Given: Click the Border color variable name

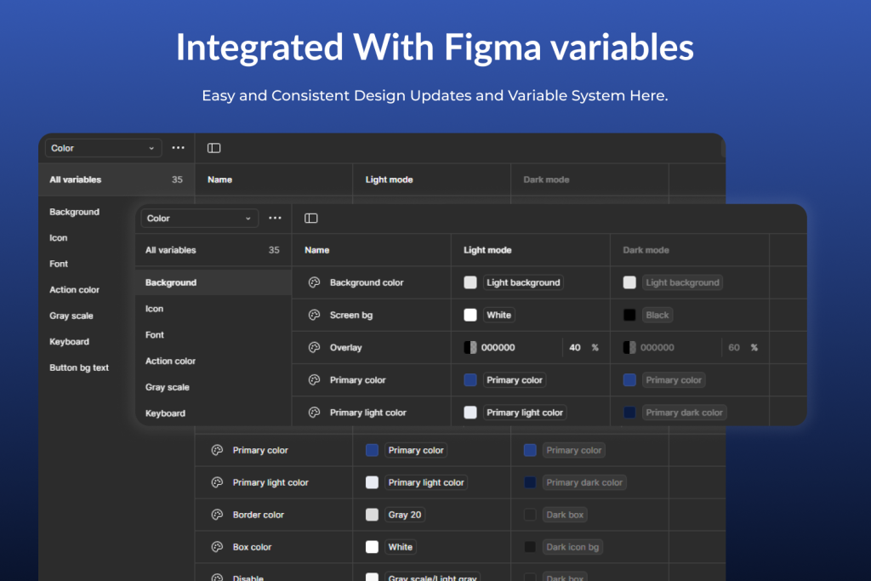Looking at the screenshot, I should click(x=259, y=515).
